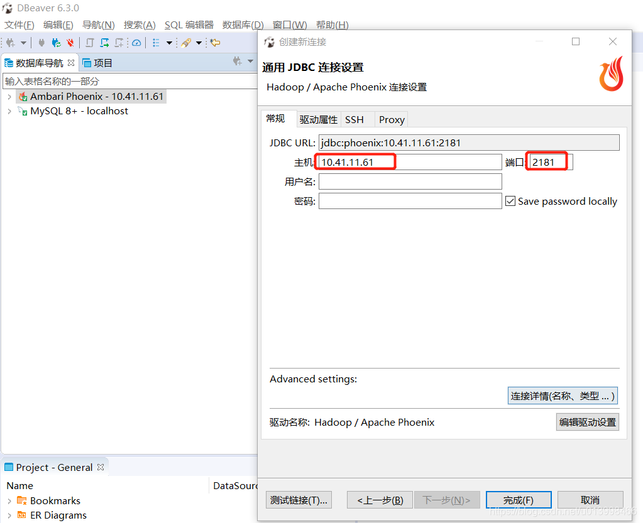Open the navigator panel view menu arrow
The width and height of the screenshot is (643, 523).
250,62
